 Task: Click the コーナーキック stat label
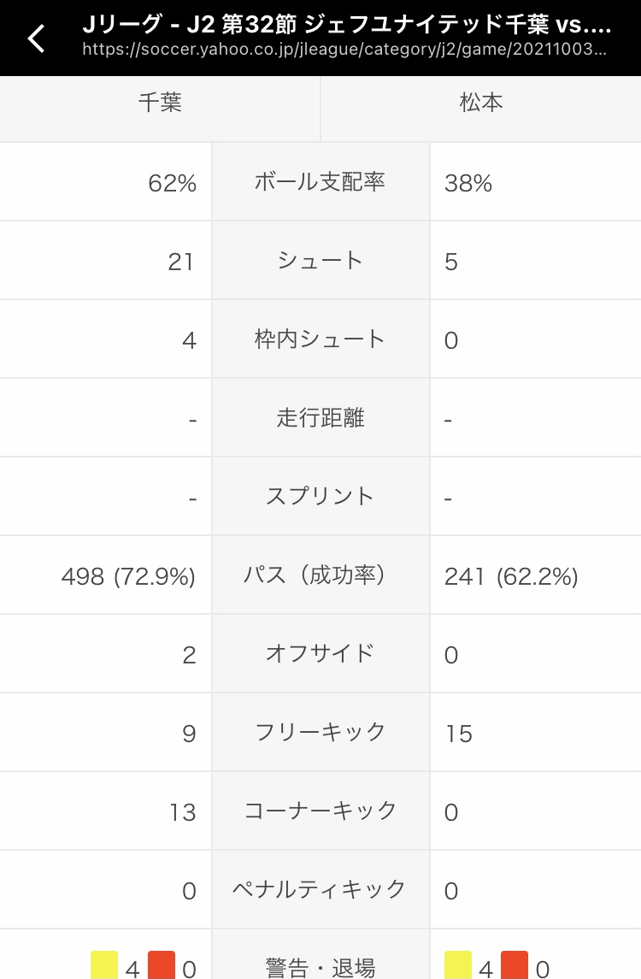tap(320, 811)
